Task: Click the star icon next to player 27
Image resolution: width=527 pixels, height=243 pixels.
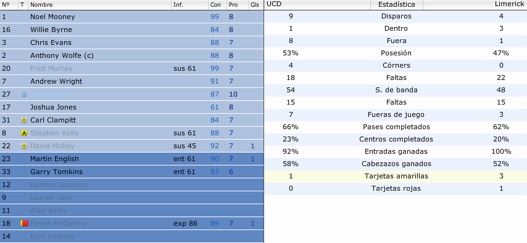Action: coord(24,95)
